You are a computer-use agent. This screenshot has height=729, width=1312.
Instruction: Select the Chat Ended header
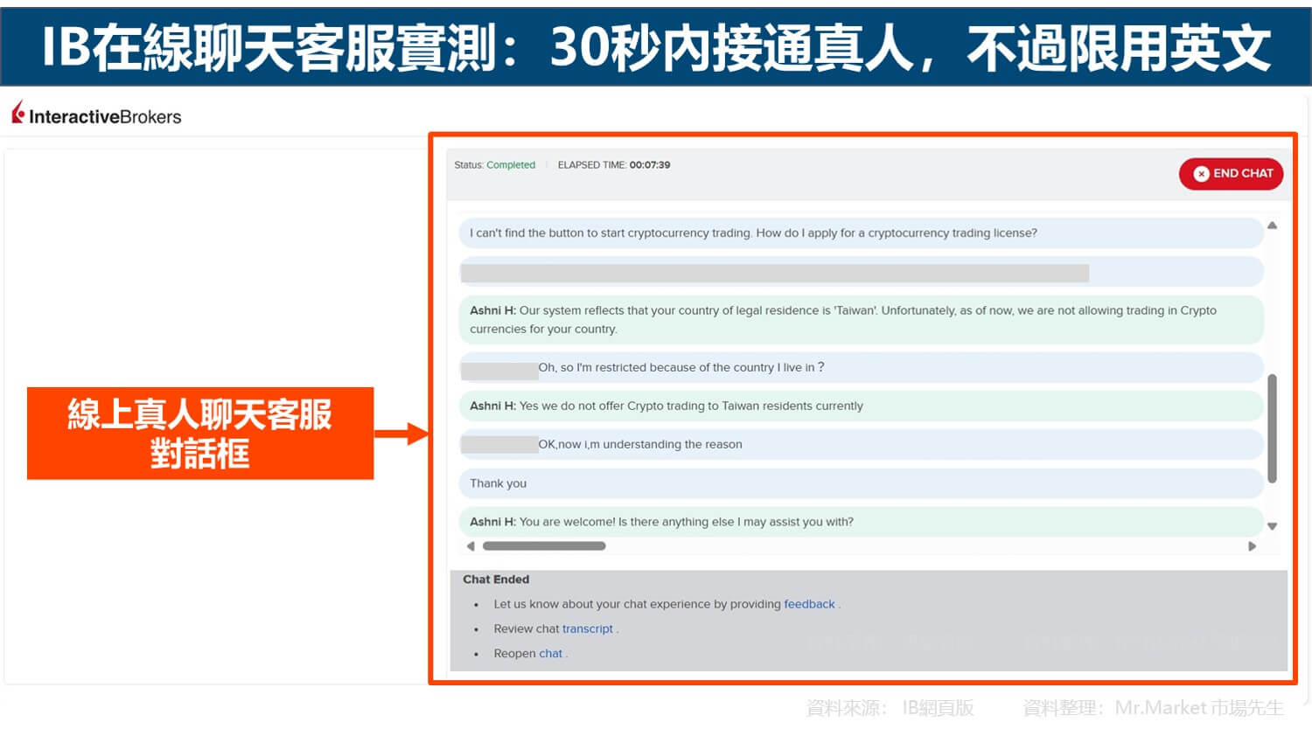496,579
